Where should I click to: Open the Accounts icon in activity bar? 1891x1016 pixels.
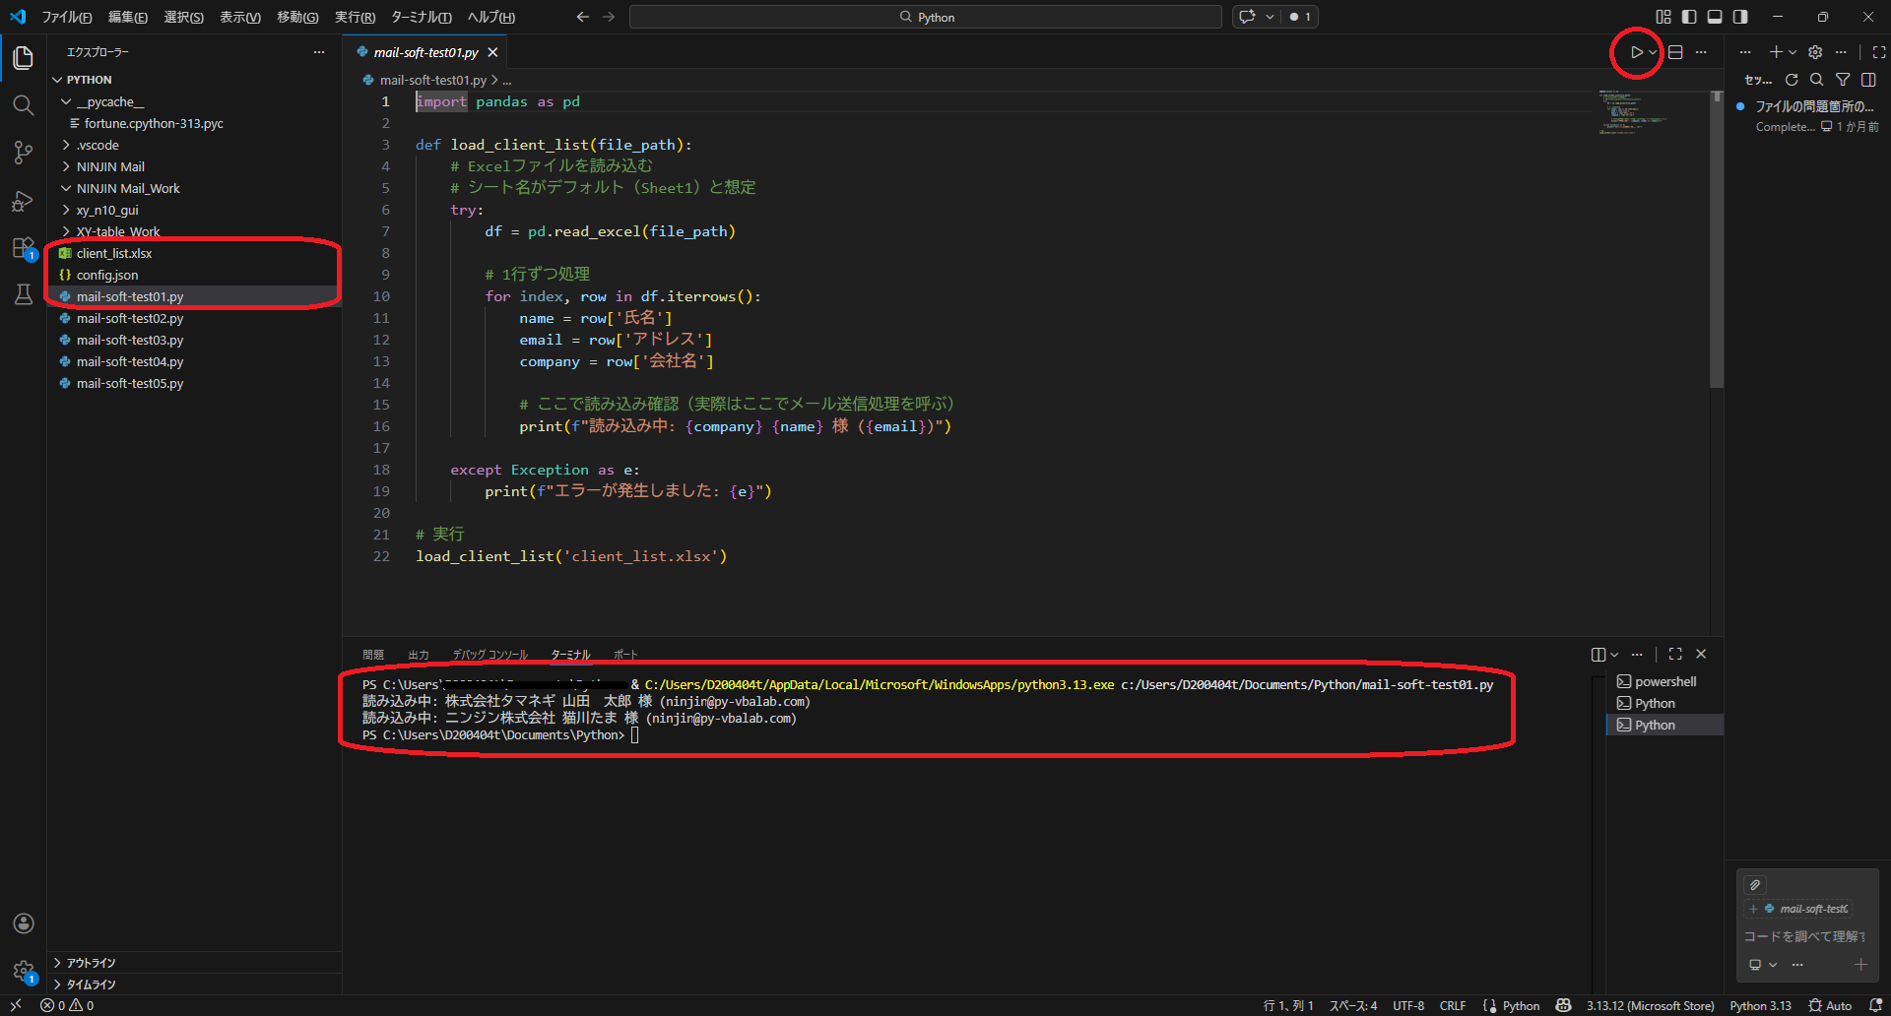click(24, 923)
